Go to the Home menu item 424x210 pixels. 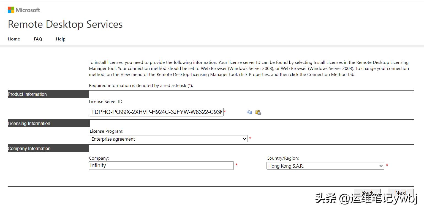pyautogui.click(x=14, y=39)
